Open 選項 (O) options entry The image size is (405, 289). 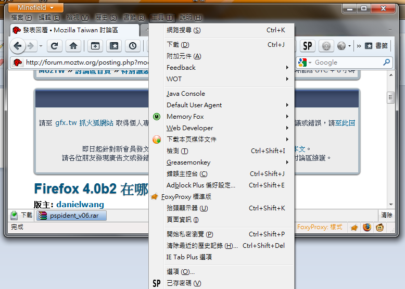point(222,272)
